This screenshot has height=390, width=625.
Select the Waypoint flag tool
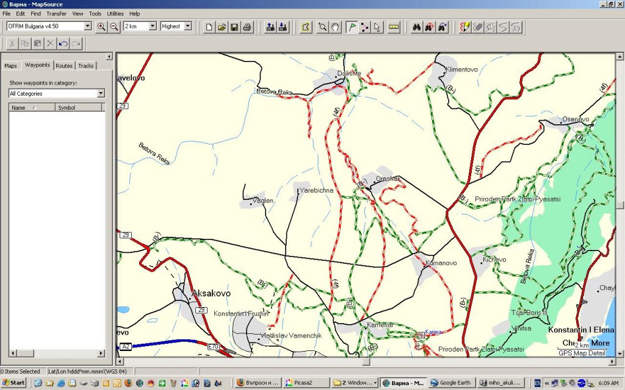pos(352,27)
